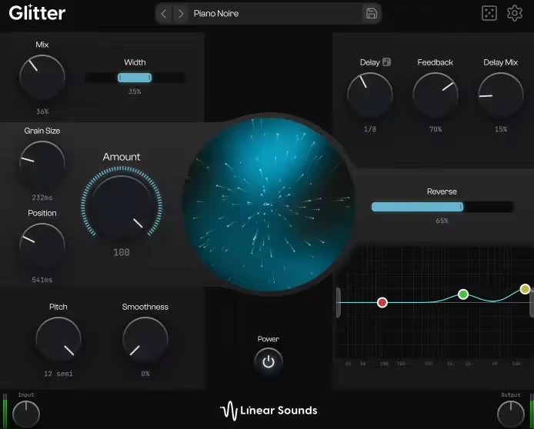The image size is (534, 429).
Task: Select the red EQ band node
Action: pos(382,302)
